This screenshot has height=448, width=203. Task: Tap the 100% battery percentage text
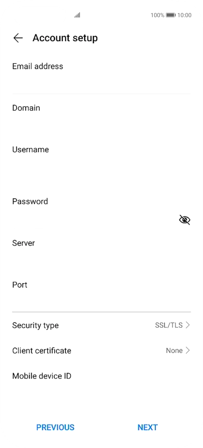tap(157, 15)
